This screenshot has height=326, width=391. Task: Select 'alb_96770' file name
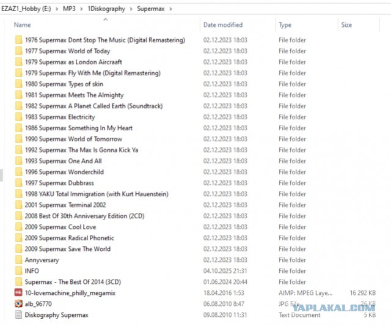(38, 304)
